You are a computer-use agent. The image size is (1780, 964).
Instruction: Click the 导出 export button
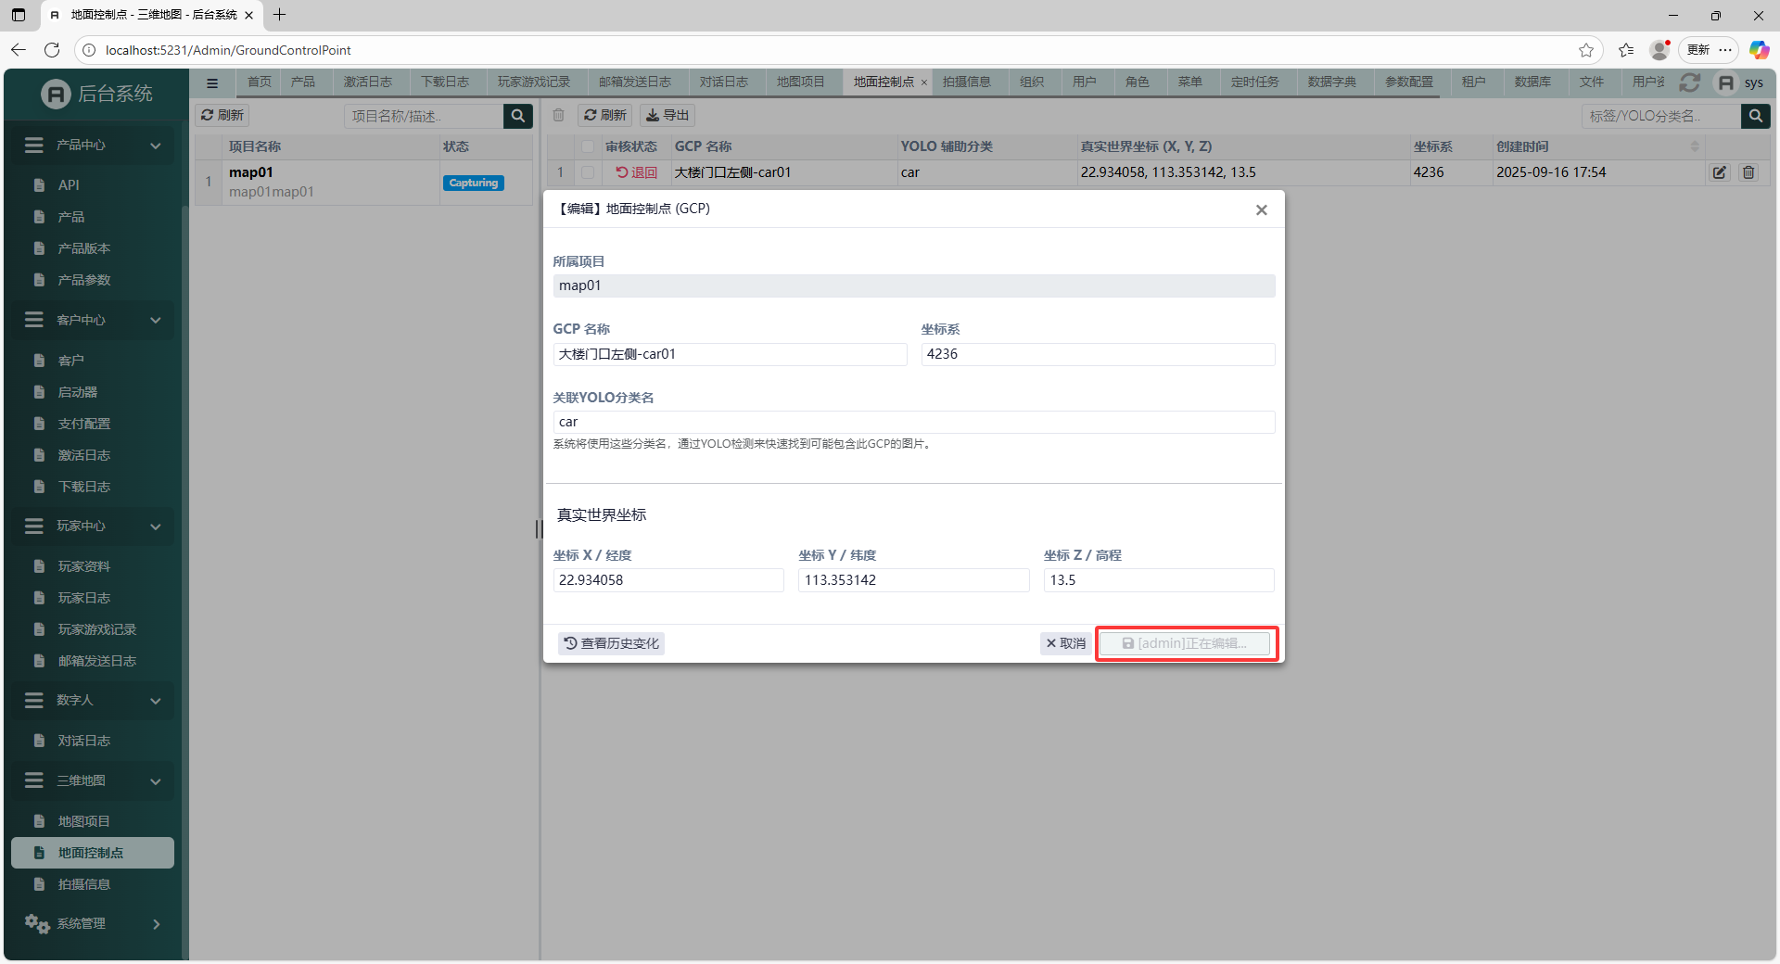tap(667, 115)
